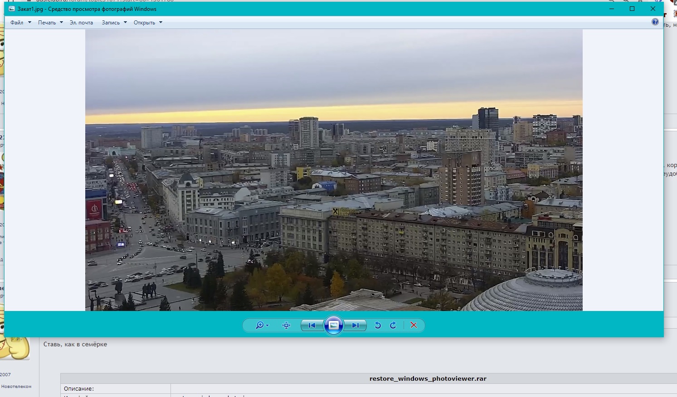Click the photo viewer title bar icon

[x=12, y=9]
